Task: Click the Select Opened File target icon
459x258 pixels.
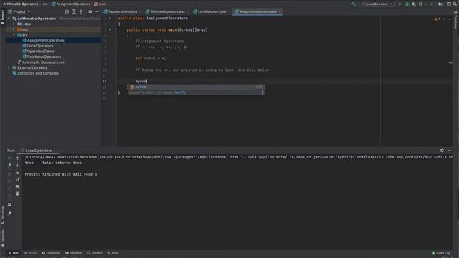Action: [x=67, y=11]
